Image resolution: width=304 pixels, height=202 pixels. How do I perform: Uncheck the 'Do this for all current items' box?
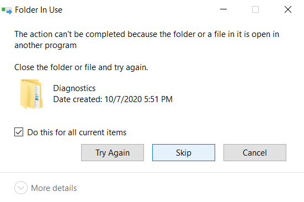[19, 132]
